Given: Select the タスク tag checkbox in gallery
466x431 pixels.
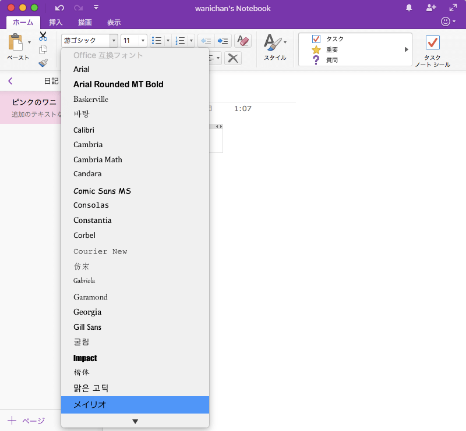Looking at the screenshot, I should click(316, 39).
